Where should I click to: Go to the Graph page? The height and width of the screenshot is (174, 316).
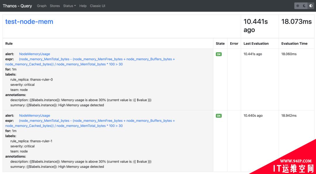(42, 6)
